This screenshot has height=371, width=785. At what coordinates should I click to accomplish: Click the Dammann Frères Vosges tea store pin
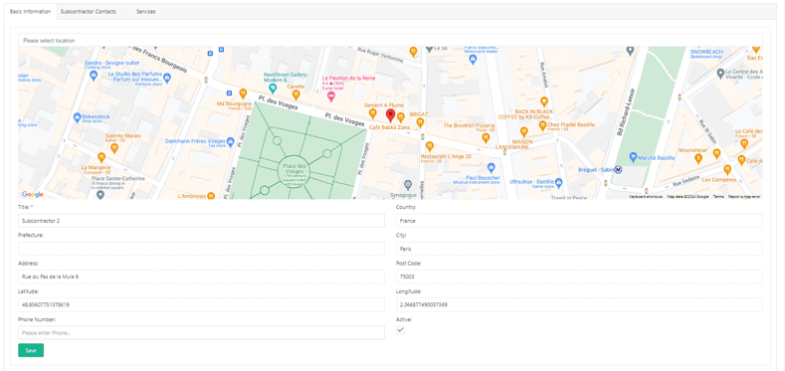(230, 141)
